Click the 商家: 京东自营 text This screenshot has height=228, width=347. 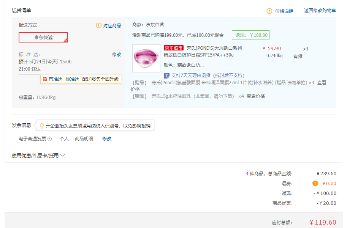[148, 25]
